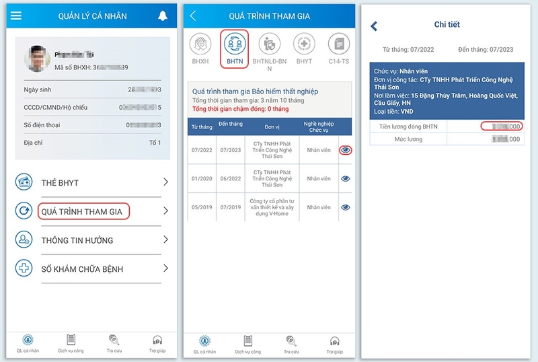Screen dimensions: 538x362
Task: Click the Mức lương value cell
Action: [486, 139]
